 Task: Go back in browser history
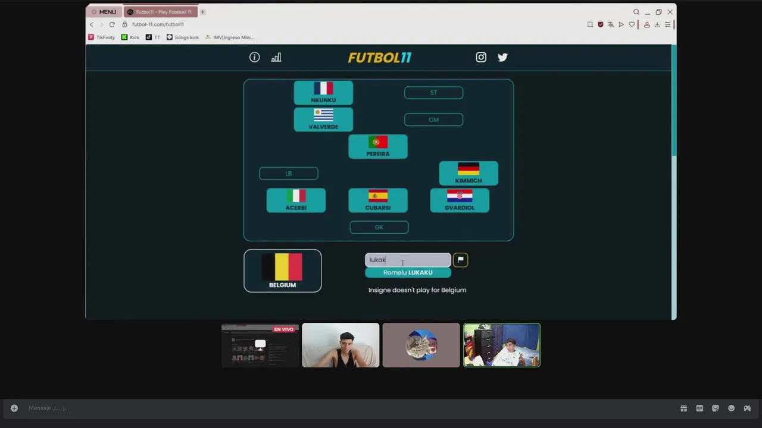coord(92,24)
